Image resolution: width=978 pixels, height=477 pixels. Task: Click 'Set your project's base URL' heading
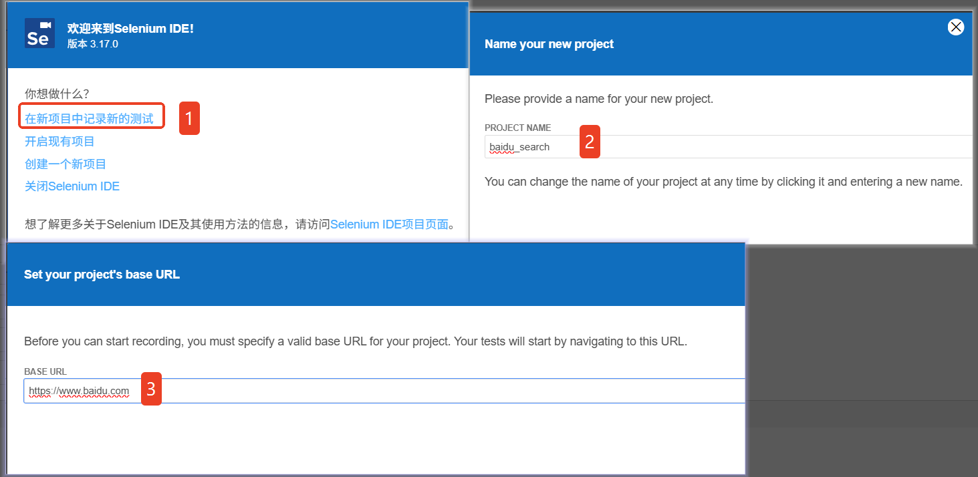click(x=102, y=275)
